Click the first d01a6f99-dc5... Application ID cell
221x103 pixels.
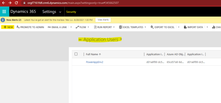155,62
